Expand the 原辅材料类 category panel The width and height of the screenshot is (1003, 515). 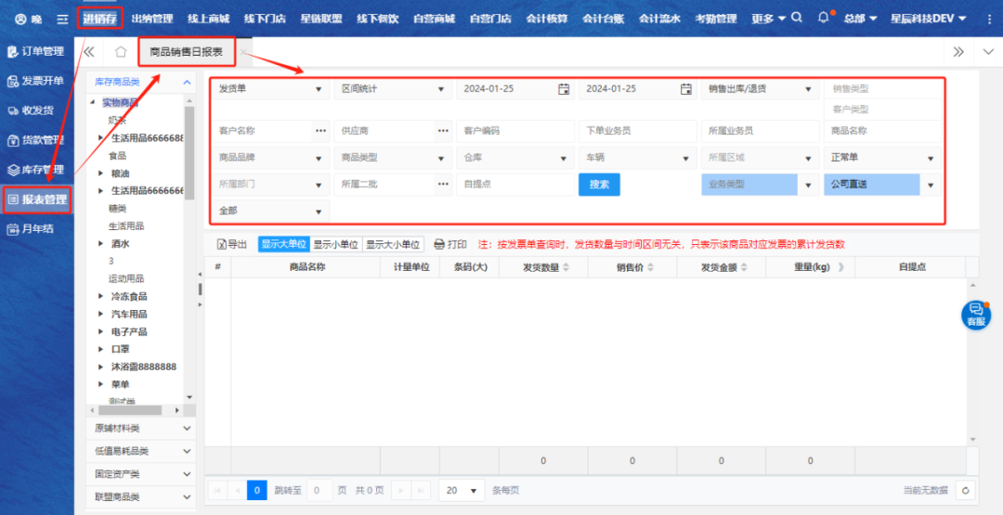(x=142, y=429)
